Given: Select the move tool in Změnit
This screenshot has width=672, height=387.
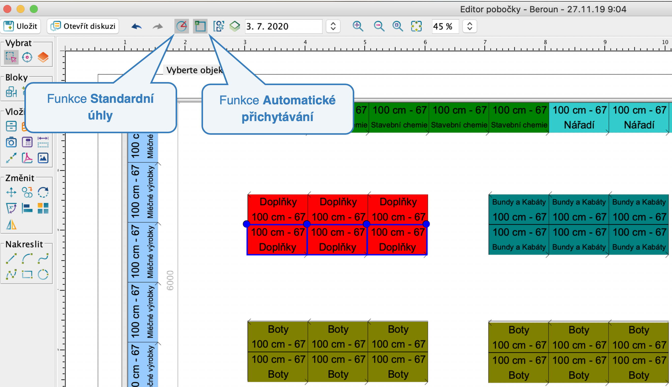Looking at the screenshot, I should pos(11,192).
